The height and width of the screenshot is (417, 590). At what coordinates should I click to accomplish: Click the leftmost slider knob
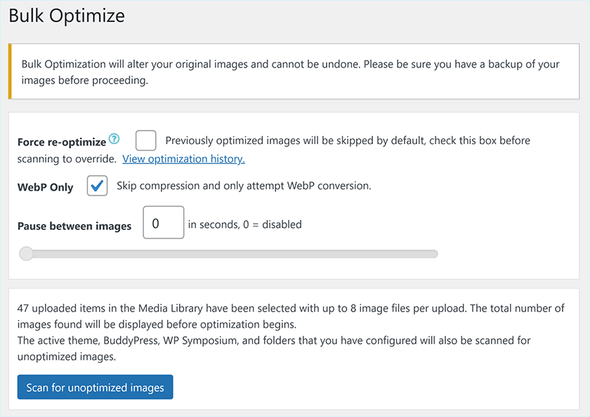pos(26,253)
